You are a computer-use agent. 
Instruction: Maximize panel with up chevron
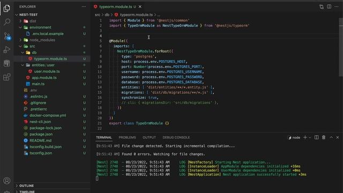(331, 137)
